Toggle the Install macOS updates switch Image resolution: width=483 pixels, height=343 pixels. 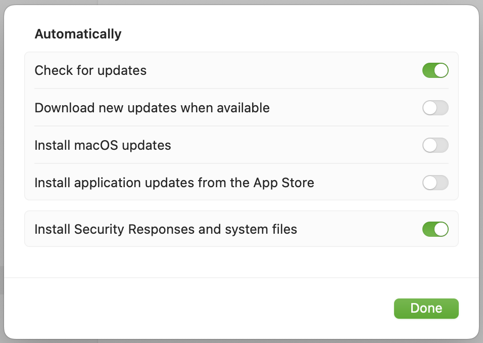(x=436, y=145)
